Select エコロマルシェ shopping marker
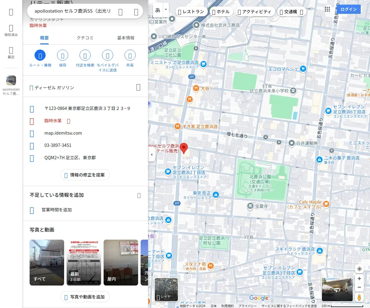This screenshot has height=308, width=370. (303, 69)
